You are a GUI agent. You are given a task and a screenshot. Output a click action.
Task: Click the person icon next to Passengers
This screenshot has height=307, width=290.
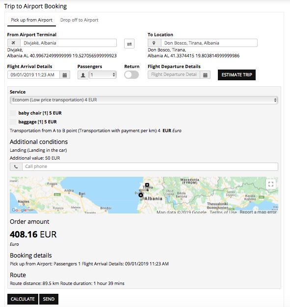point(83,75)
